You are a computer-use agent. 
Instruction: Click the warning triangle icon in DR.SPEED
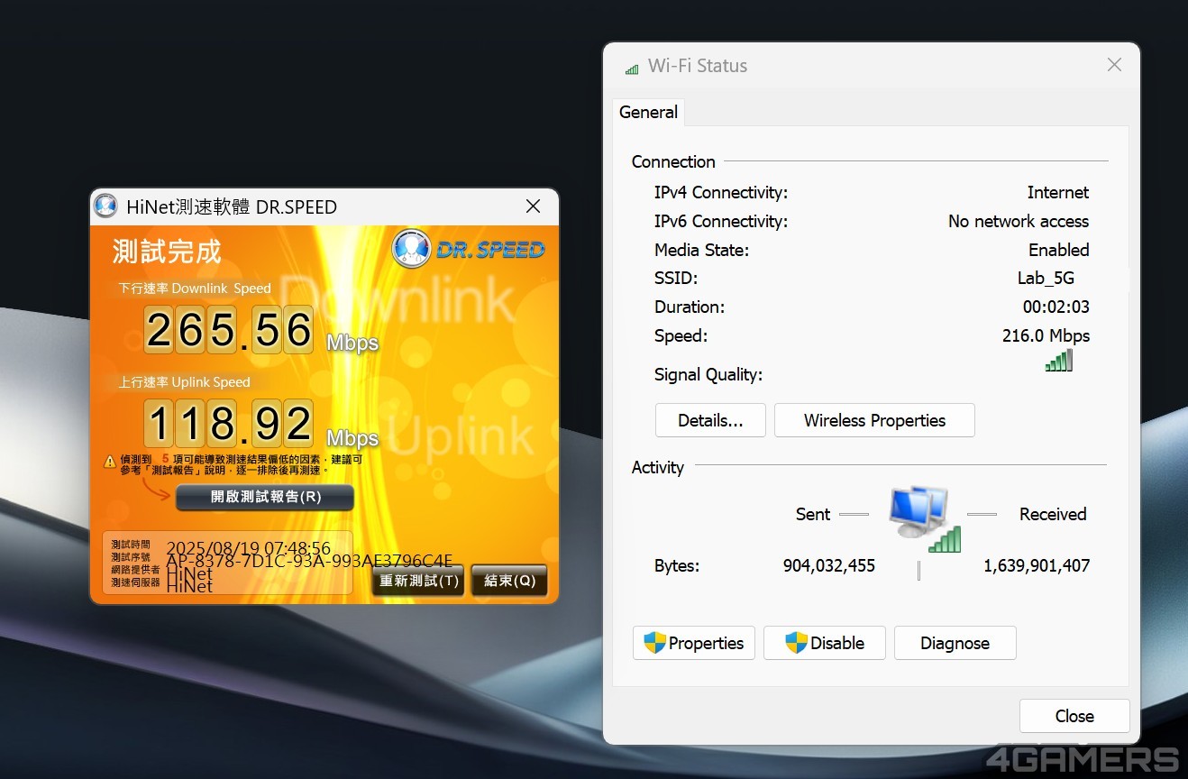click(x=110, y=462)
